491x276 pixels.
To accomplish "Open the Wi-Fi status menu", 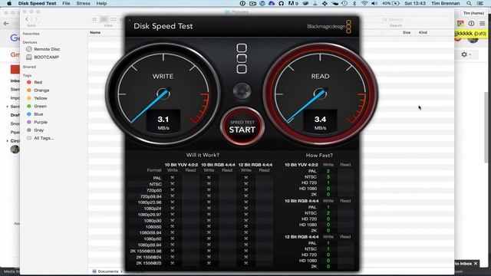I will pos(364,3).
